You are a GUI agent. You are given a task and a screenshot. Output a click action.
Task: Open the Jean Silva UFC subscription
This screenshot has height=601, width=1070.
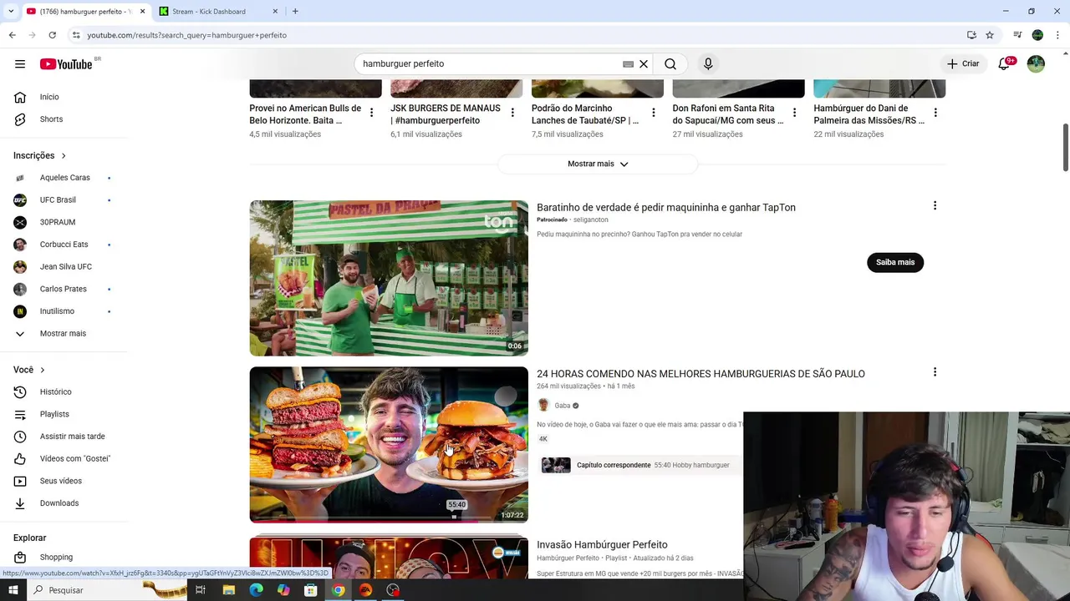coord(65,266)
